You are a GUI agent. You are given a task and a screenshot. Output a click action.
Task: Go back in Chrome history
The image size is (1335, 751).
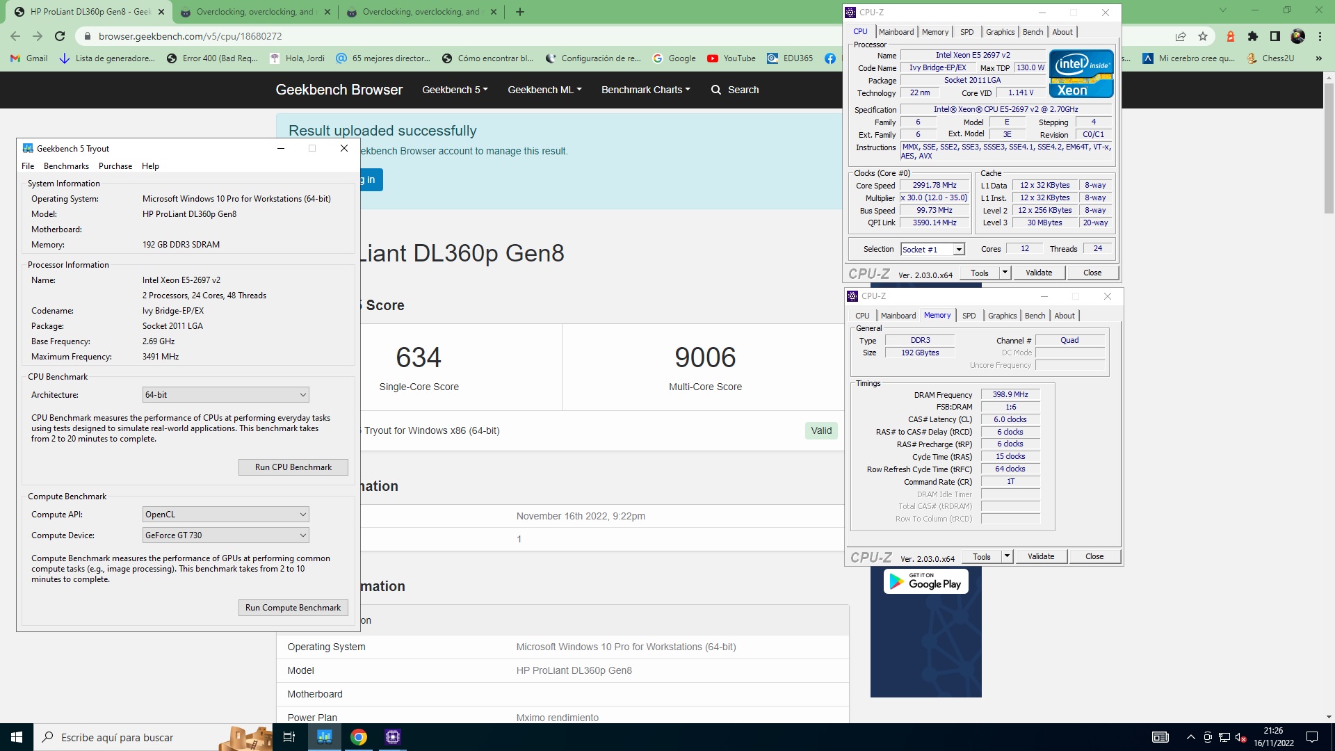coord(15,36)
